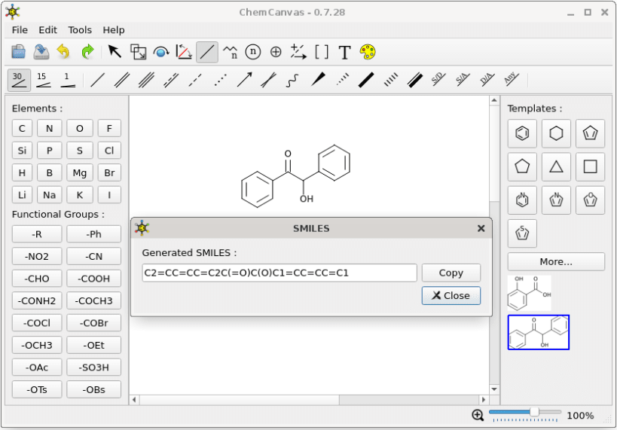Viewport: 617px width, 430px height.
Task: Select the Bracket tool
Action: [322, 52]
